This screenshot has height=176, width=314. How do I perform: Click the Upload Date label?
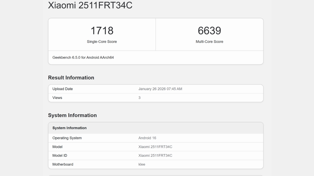pyautogui.click(x=63, y=89)
